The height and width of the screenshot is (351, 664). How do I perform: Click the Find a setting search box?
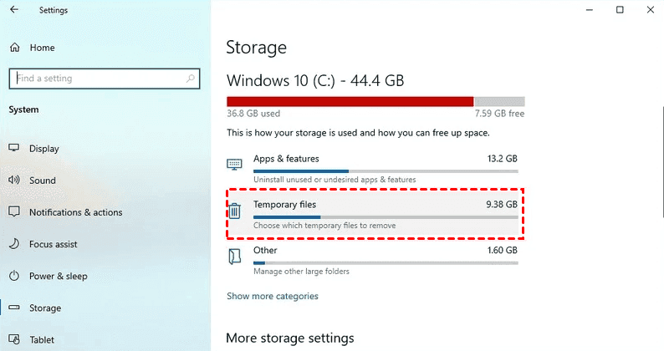(x=96, y=79)
